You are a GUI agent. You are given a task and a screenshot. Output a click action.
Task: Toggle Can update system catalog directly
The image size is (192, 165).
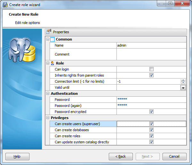[x=151, y=142]
